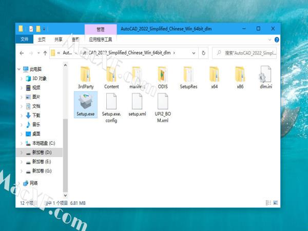Image resolution: width=308 pixels, height=231 pixels.
Task: Select the Setup.exe installer icon
Action: 85,101
